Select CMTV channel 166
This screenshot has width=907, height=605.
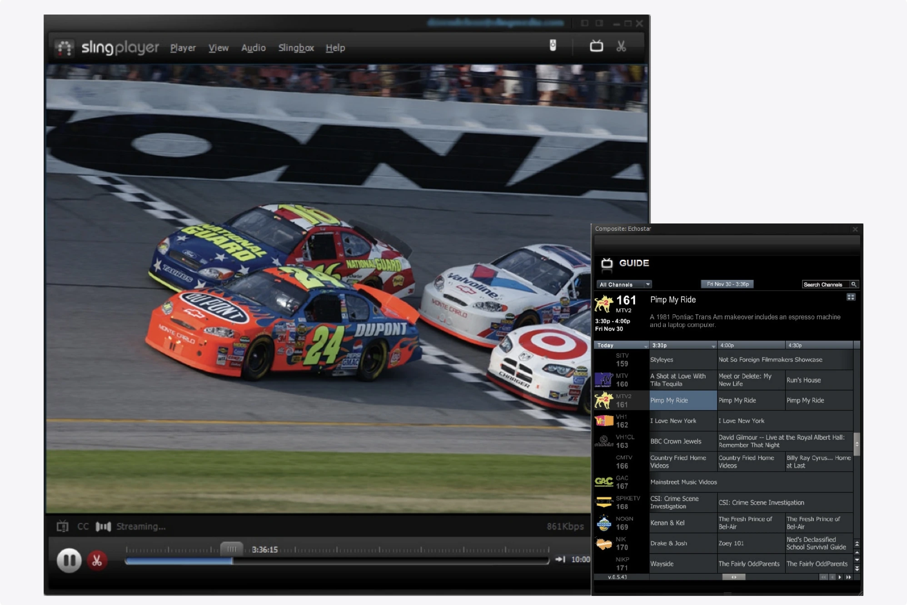point(622,461)
